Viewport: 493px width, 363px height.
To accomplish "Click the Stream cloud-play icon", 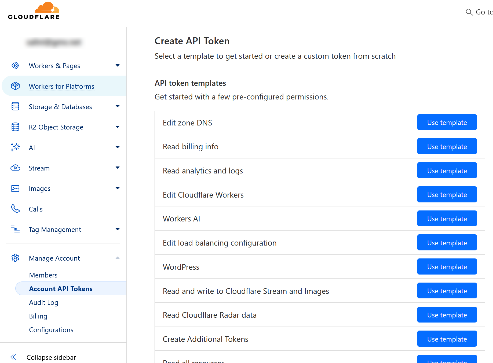I will (x=15, y=168).
